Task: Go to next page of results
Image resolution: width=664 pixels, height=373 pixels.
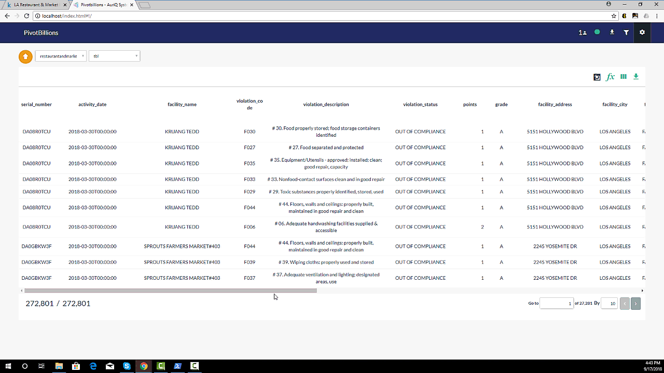Action: (x=636, y=304)
